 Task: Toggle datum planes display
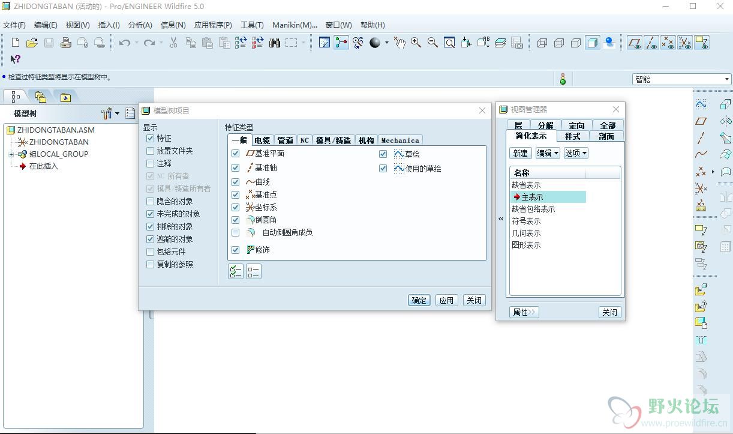pyautogui.click(x=635, y=43)
